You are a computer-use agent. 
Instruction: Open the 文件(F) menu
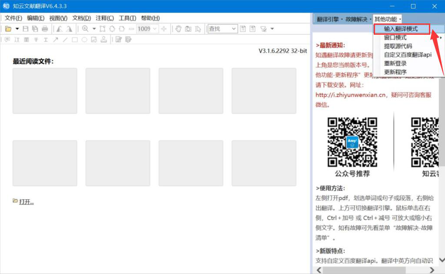(x=13, y=18)
